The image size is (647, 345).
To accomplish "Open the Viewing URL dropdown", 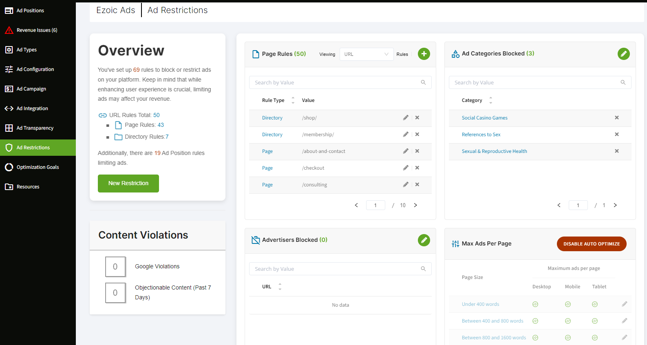I will coord(366,54).
